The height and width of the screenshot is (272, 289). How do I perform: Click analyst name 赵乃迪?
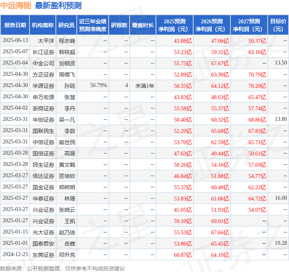(67, 232)
